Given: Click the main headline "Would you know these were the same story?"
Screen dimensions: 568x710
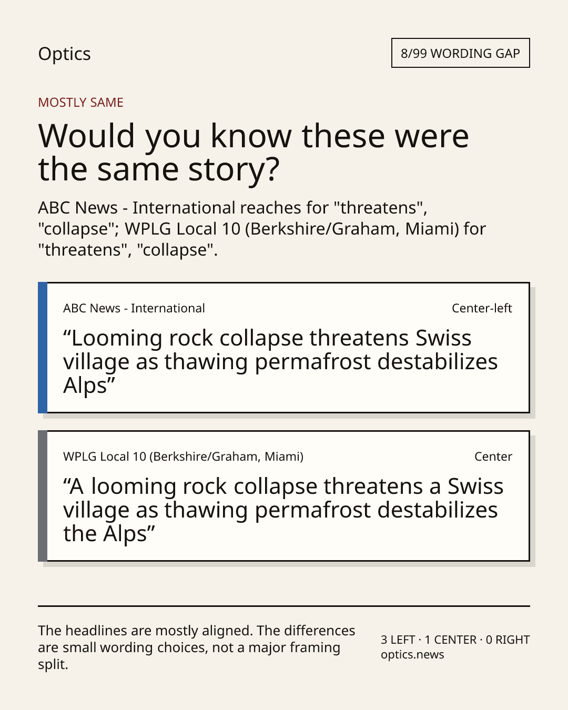Looking at the screenshot, I should click(253, 152).
